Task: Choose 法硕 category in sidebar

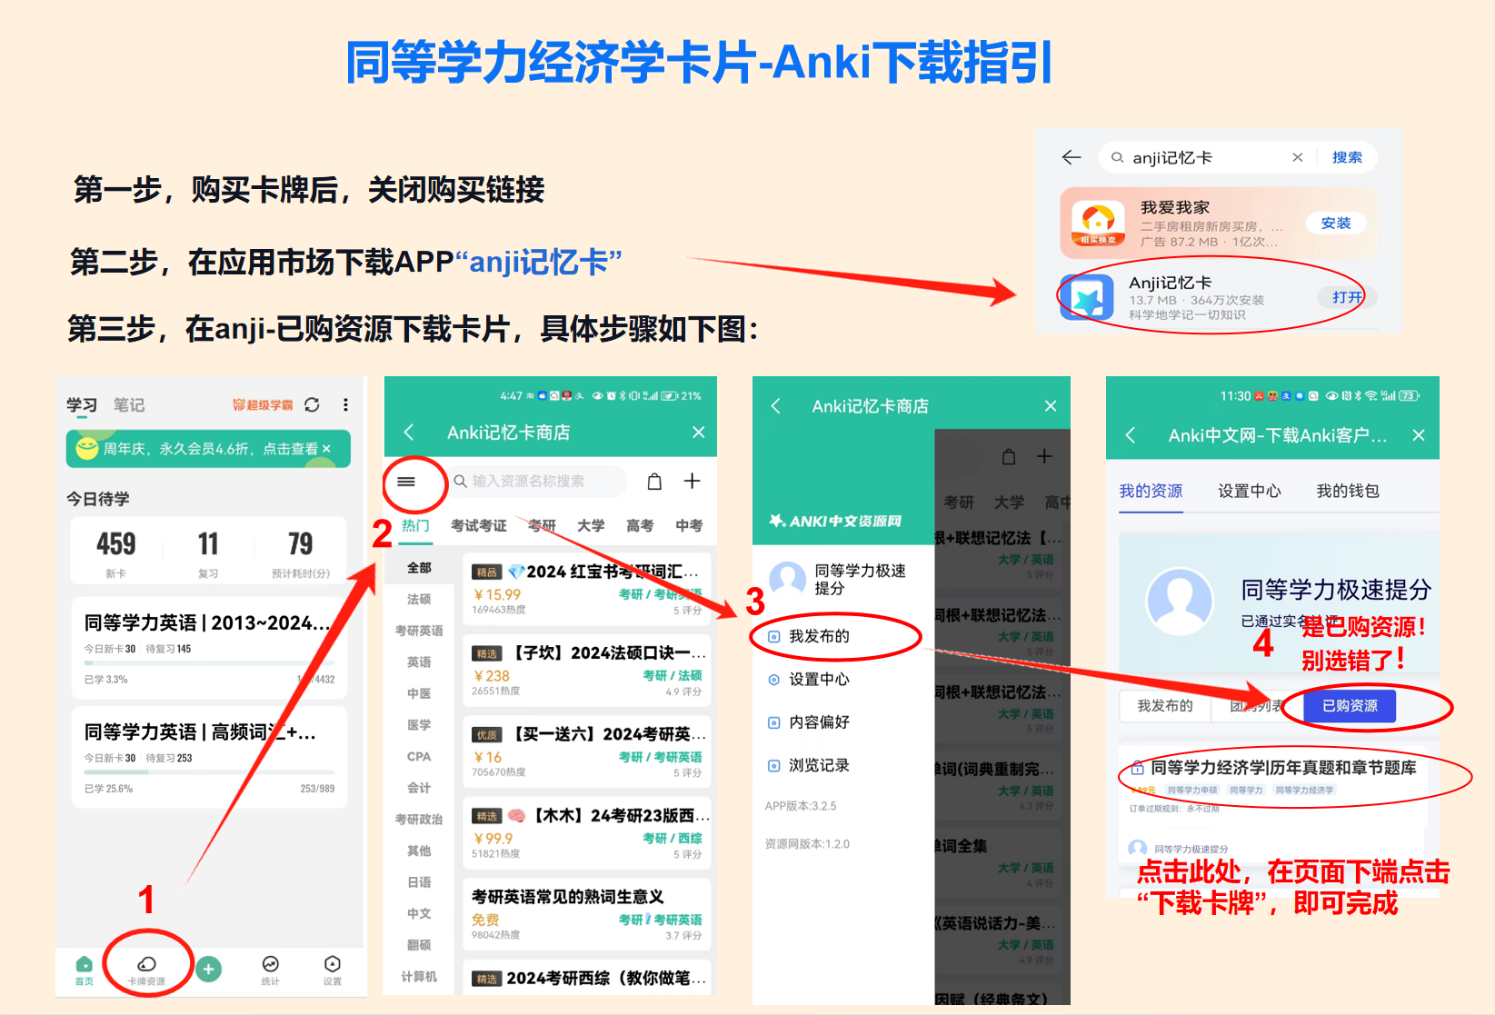Action: [419, 599]
